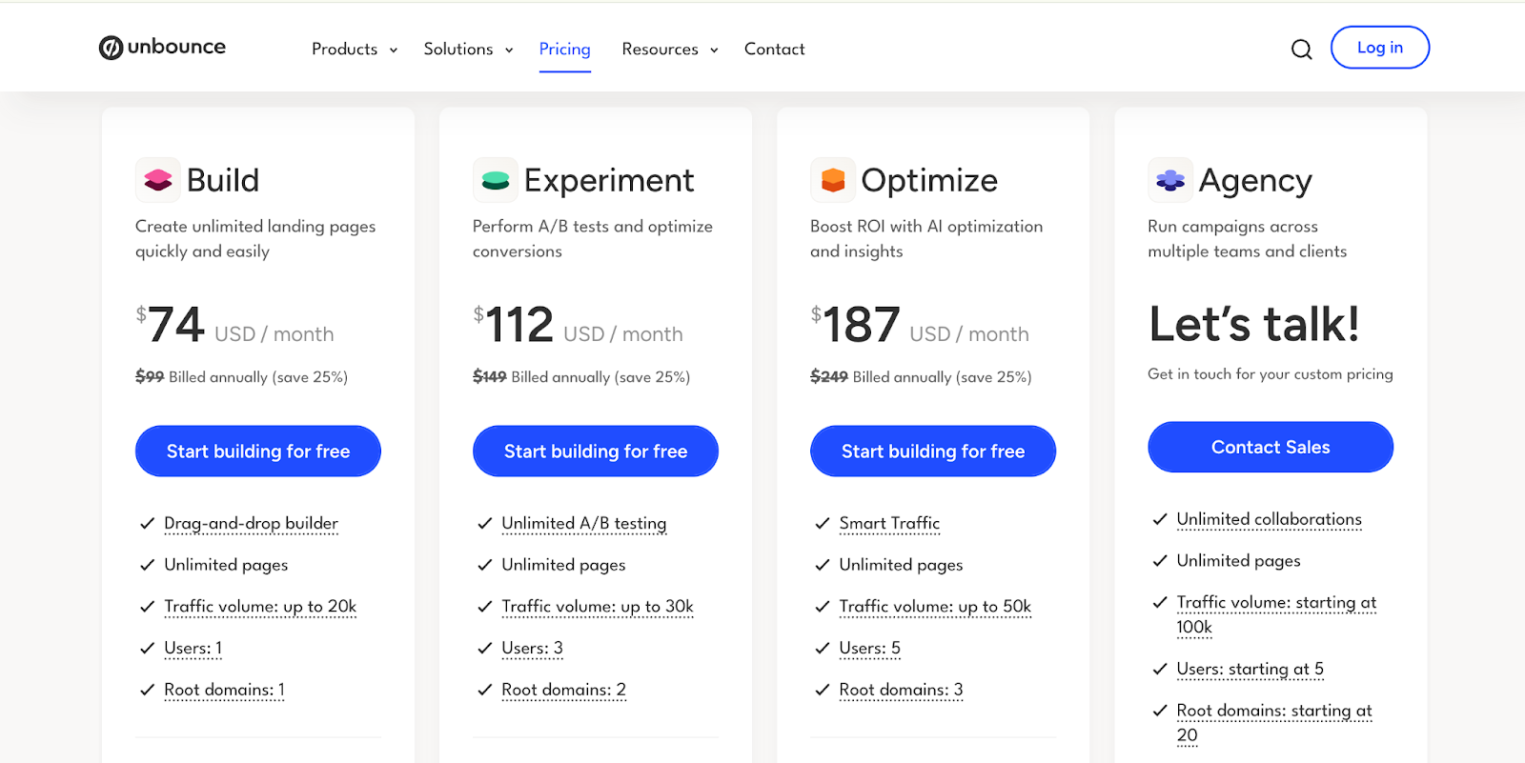This screenshot has width=1525, height=763.
Task: Click the Optimize plan orange cube icon
Action: (833, 180)
